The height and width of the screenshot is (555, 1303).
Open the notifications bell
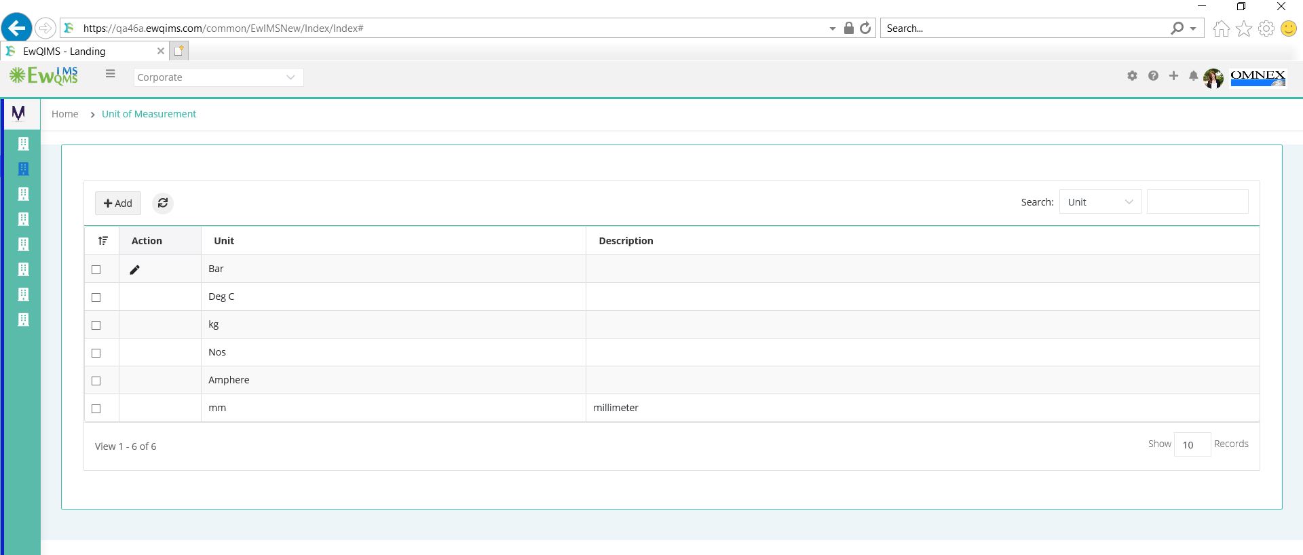pos(1193,76)
